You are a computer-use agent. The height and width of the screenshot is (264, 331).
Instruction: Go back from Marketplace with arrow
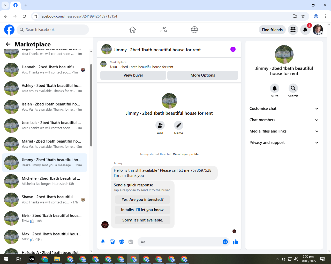click(x=8, y=44)
